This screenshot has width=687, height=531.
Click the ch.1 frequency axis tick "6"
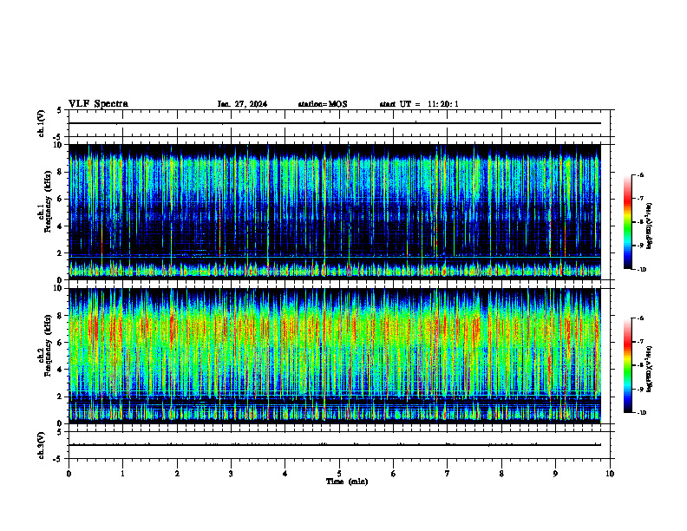[60, 199]
